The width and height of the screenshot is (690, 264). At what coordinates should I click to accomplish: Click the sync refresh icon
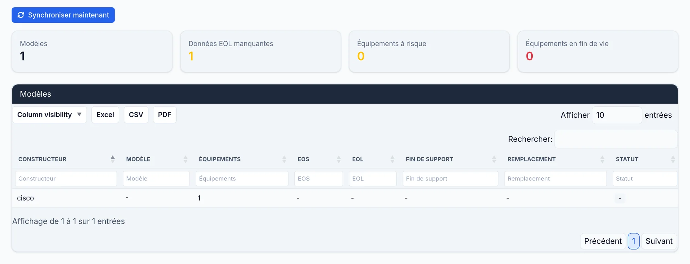tap(21, 15)
